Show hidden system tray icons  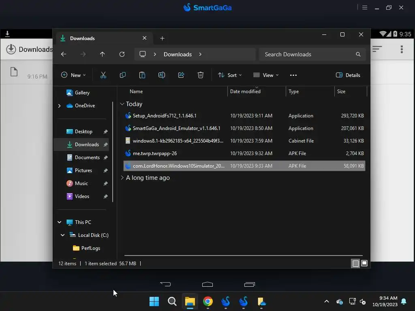(327, 301)
